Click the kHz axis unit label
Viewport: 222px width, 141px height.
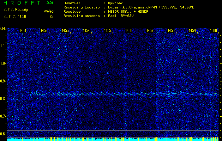coord(3,29)
